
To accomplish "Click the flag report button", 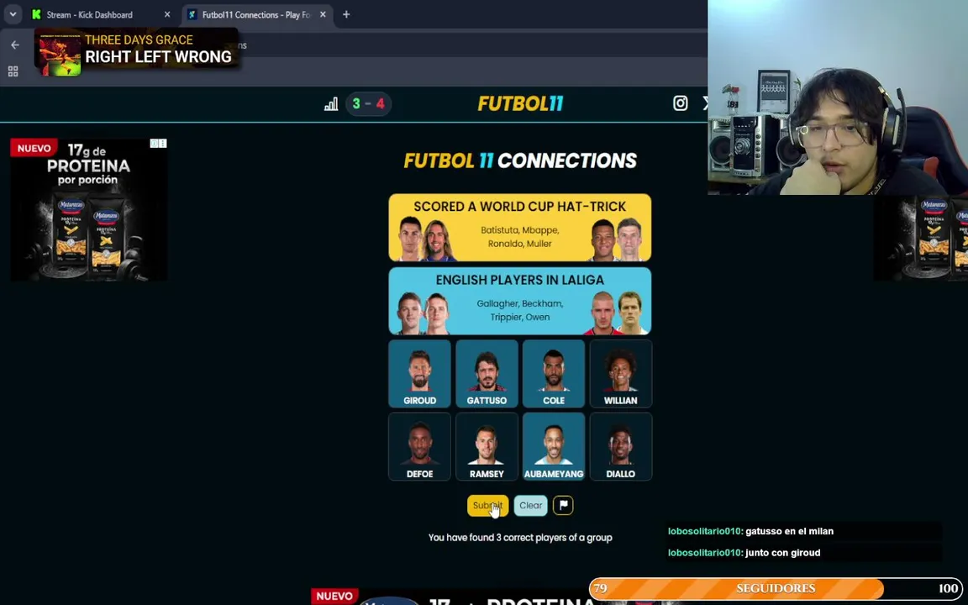I will (x=563, y=505).
